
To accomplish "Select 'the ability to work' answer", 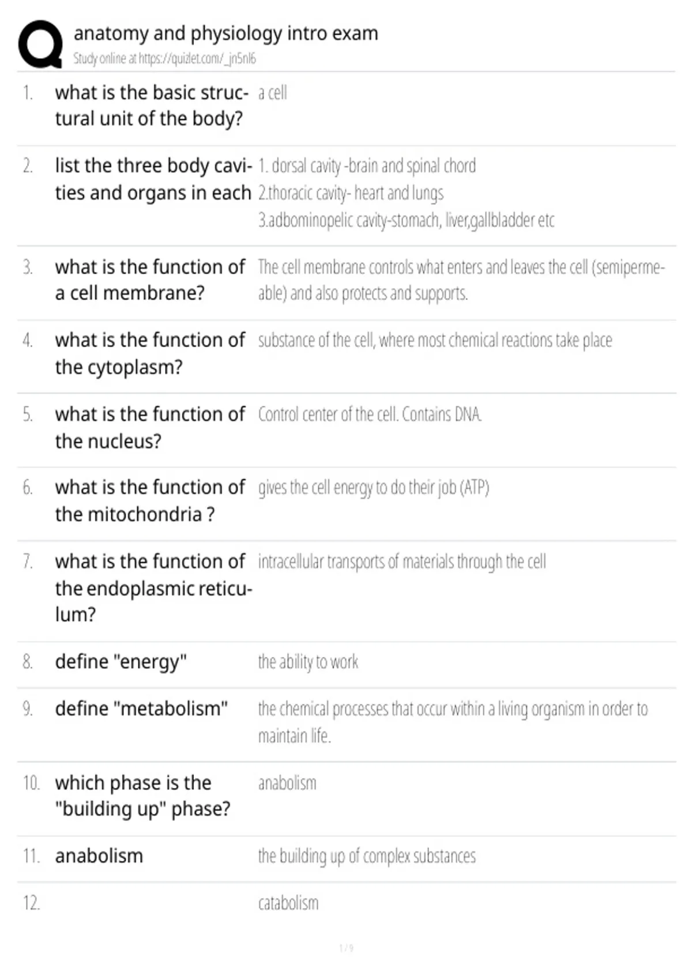I will pyautogui.click(x=308, y=662).
